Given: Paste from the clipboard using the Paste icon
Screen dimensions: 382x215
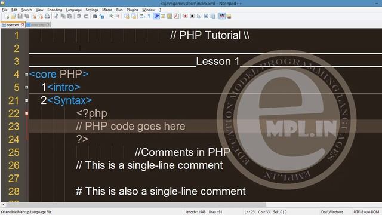Looking at the screenshot, I should coord(70,16).
